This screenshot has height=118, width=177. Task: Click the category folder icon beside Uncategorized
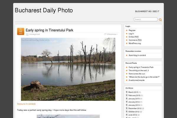coord(27,35)
